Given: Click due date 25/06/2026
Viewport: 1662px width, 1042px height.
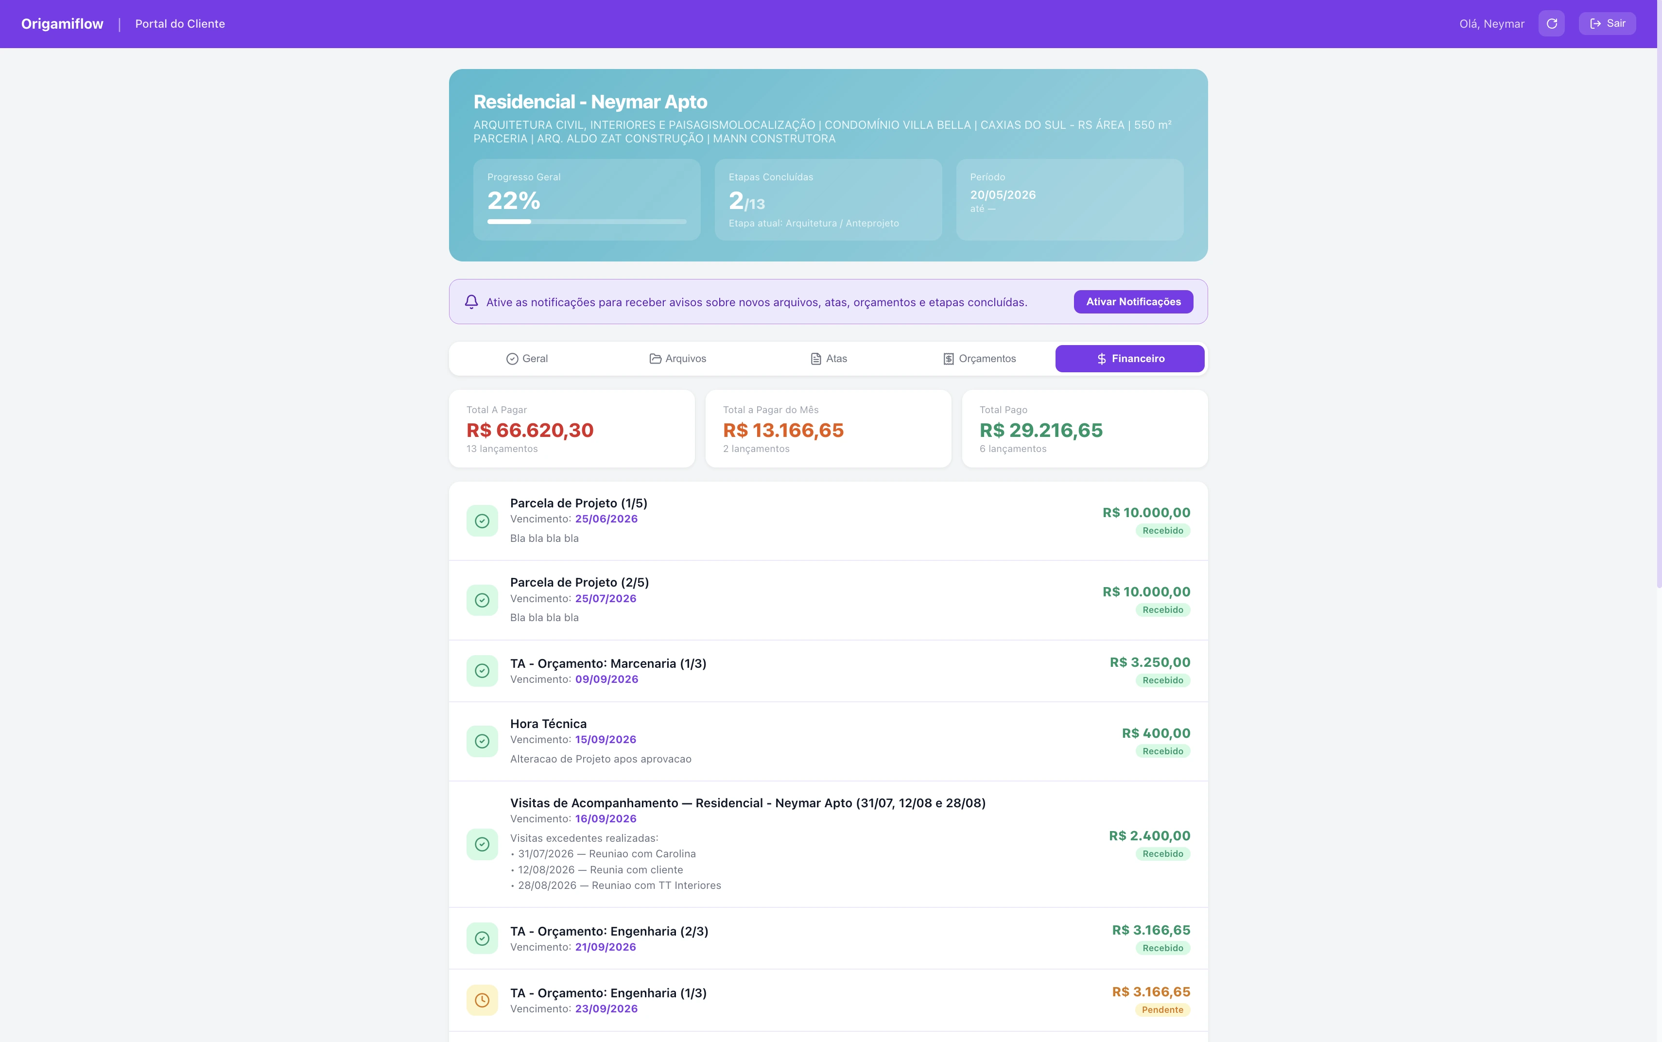Looking at the screenshot, I should [606, 519].
